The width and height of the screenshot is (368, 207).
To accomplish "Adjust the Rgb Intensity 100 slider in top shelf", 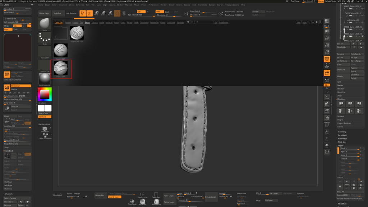I will pos(141,15).
